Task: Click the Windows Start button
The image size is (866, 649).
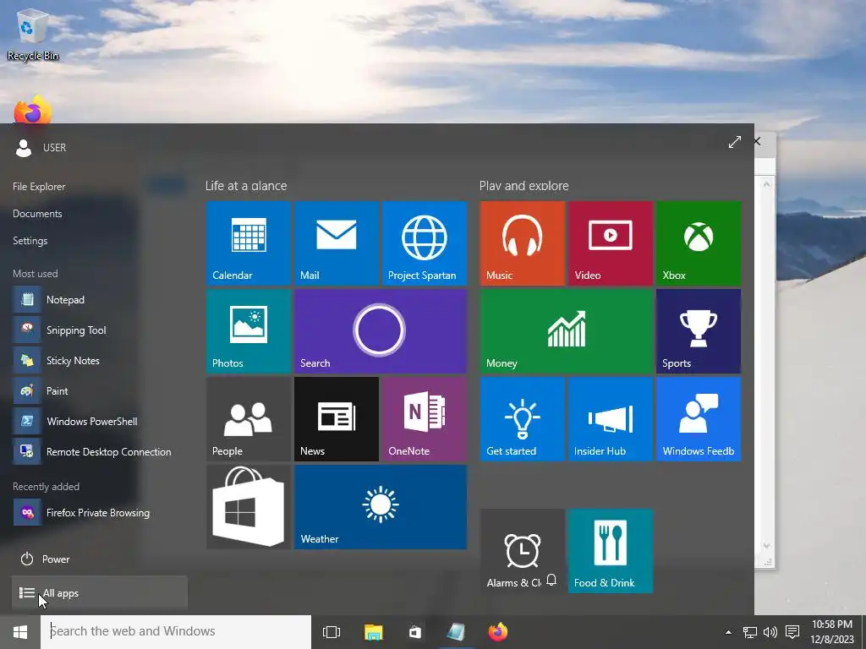Action: point(20,632)
